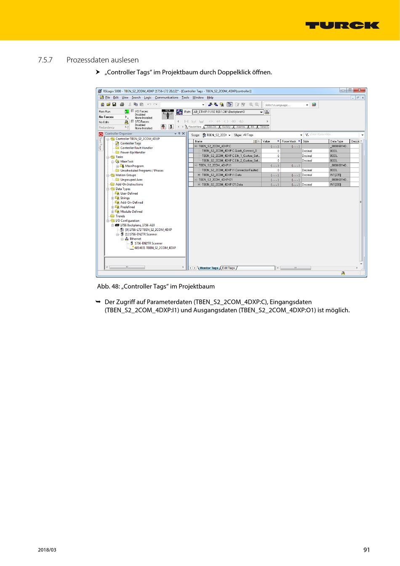Screen dimensions: 400x566
Task: Click the Open file toolbar icon
Action: (108, 105)
